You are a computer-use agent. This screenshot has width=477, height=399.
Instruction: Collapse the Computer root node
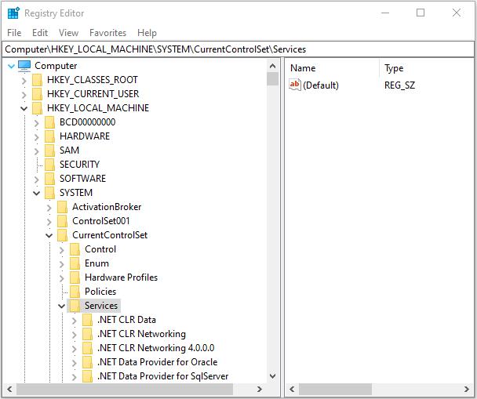tap(11, 66)
